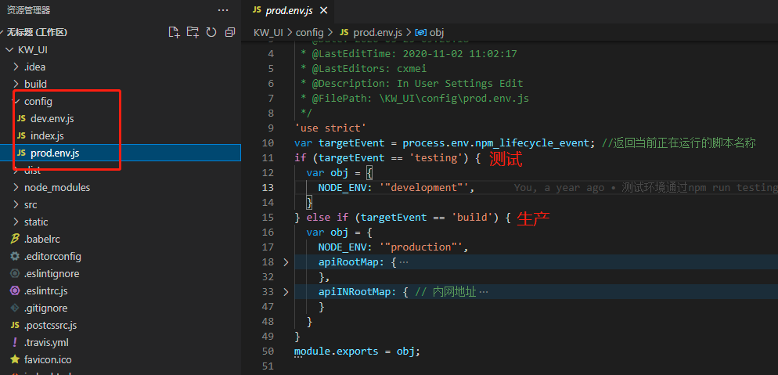Open the explorer more actions menu

point(223,10)
